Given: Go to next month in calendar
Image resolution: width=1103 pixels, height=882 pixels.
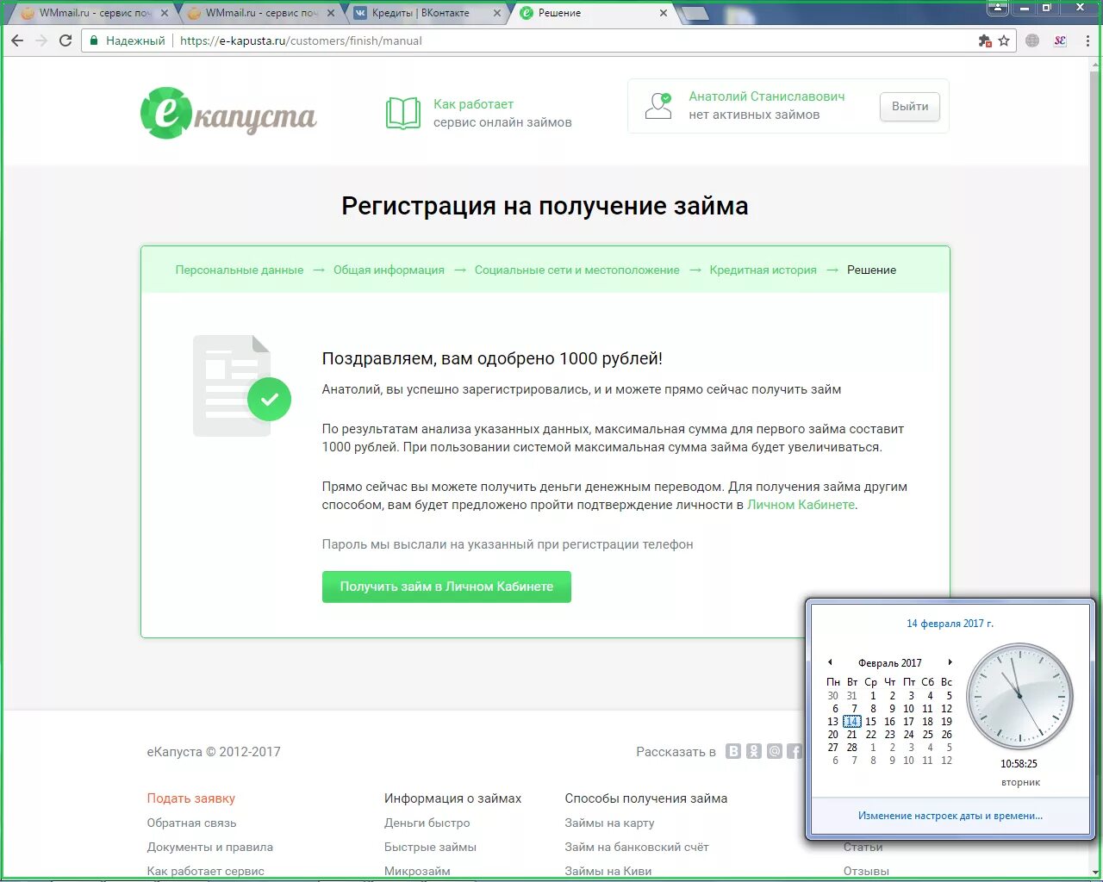Looking at the screenshot, I should (950, 662).
